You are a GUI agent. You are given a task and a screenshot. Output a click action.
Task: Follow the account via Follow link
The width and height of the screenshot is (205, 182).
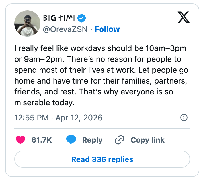pyautogui.click(x=107, y=29)
